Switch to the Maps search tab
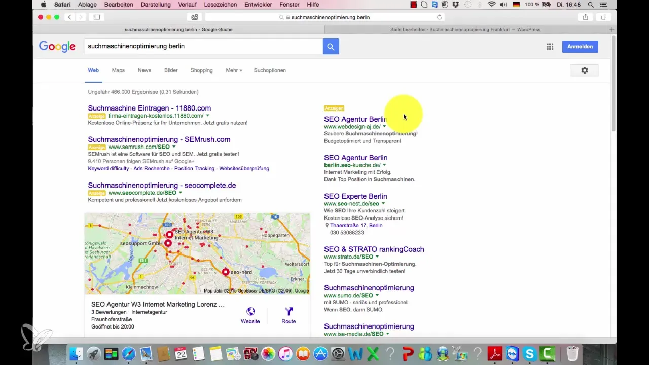Screen dimensions: 649x365 [118, 70]
